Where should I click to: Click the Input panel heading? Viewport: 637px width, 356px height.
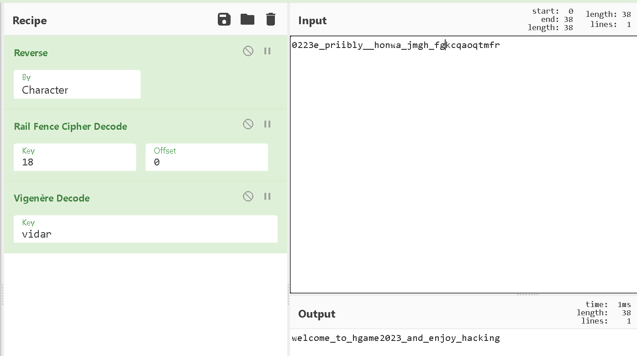(x=312, y=21)
